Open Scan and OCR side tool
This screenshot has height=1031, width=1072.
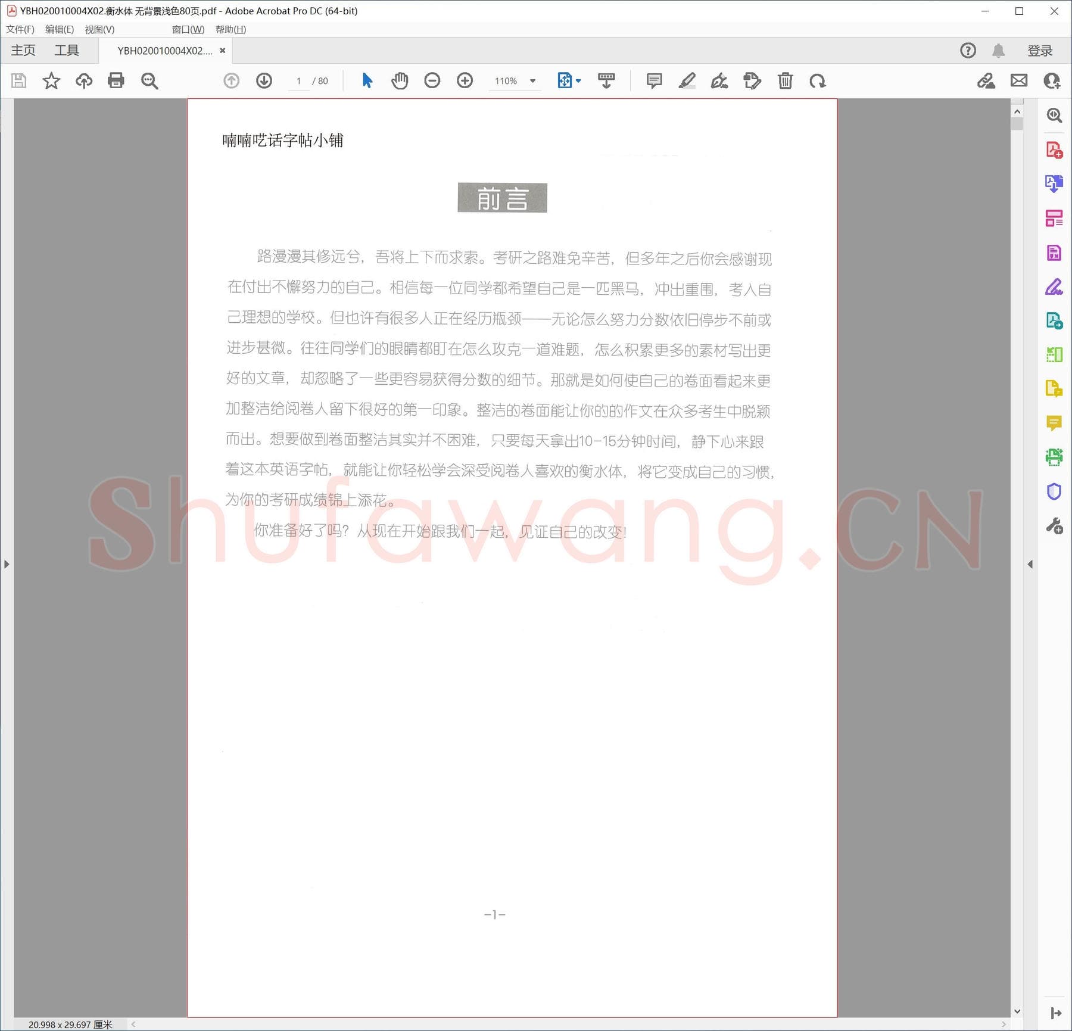[1054, 457]
